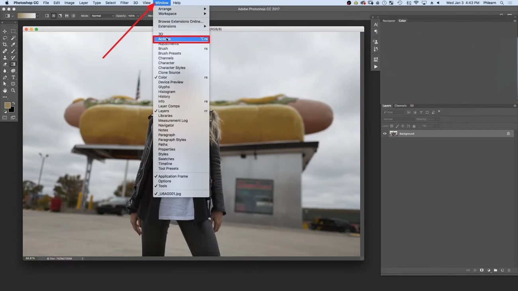Open the Opacity percentage dropdown
Image resolution: width=518 pixels, height=291 pixels.
(138, 16)
